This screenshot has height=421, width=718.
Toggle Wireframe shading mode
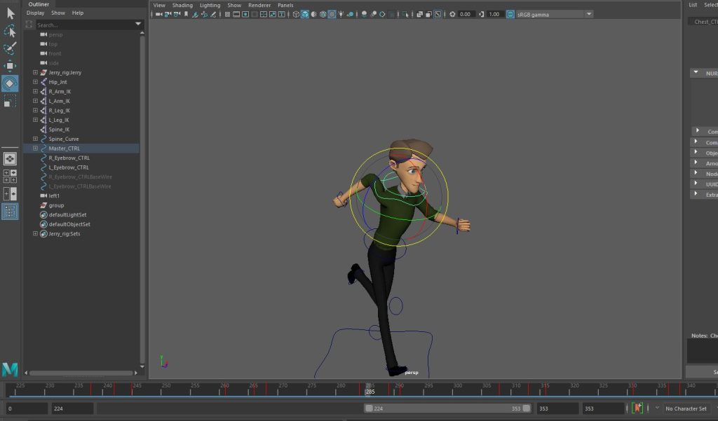click(x=296, y=14)
